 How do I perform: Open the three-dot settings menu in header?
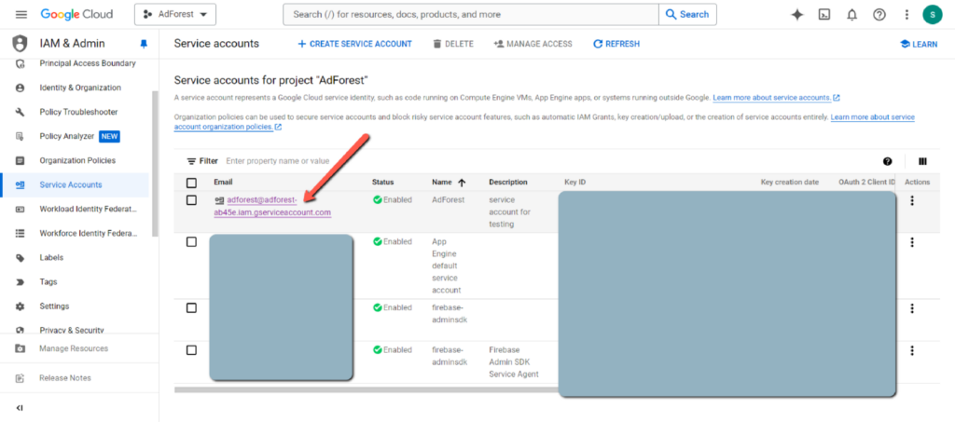coord(907,15)
